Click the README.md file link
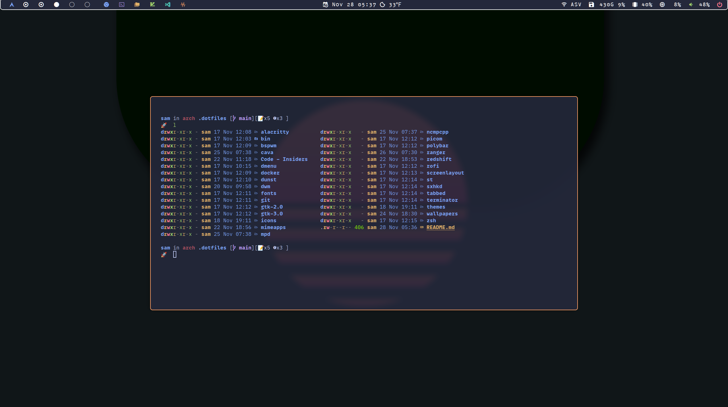The width and height of the screenshot is (728, 407). click(440, 227)
